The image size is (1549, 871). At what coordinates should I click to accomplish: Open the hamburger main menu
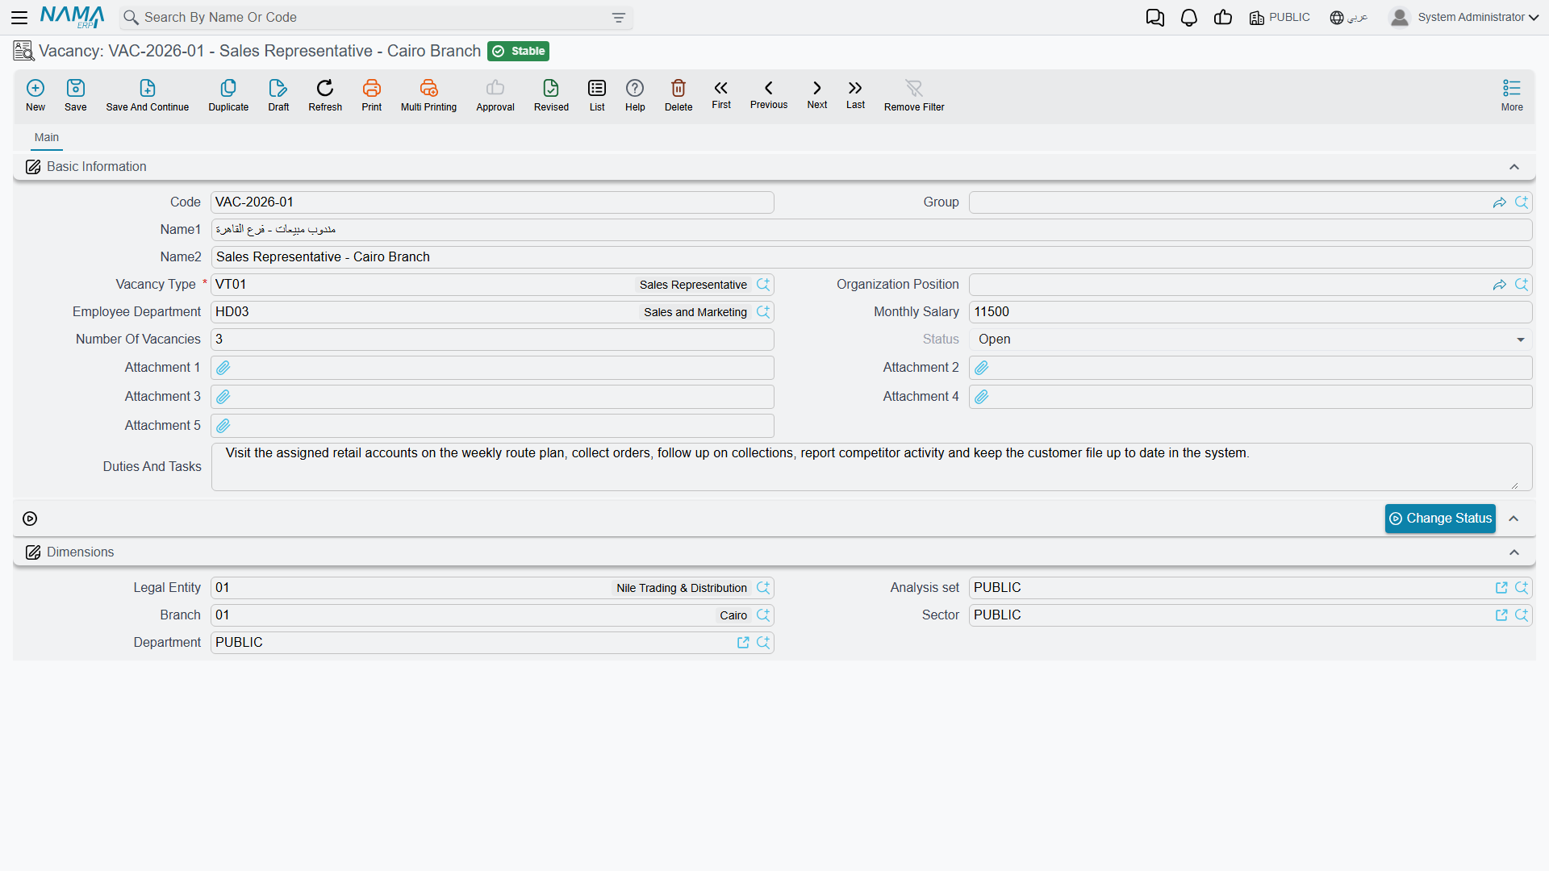tap(20, 18)
